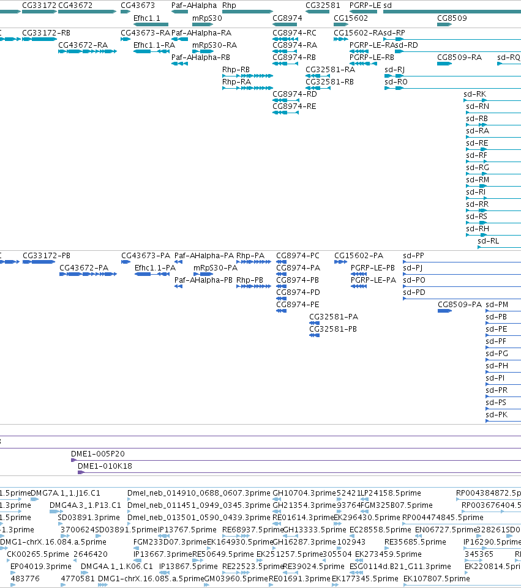
Task: Select the CG8509 gene label
Action: [x=452, y=18]
